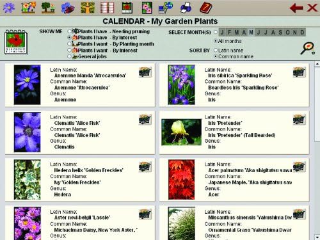Click shopping basket icon for Hedera helix
320x240 pixels.
(x=145, y=167)
